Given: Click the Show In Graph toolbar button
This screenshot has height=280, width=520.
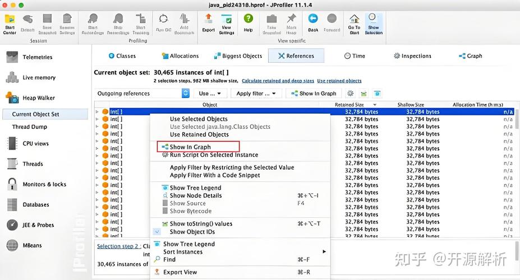Looking at the screenshot, I should [313, 94].
